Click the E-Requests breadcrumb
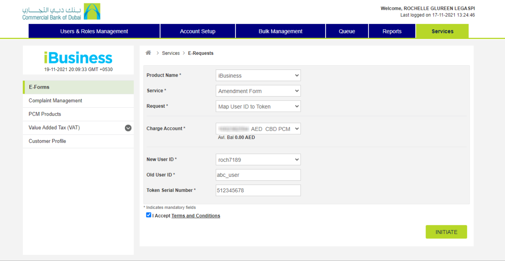Image resolution: width=505 pixels, height=261 pixels. (201, 53)
